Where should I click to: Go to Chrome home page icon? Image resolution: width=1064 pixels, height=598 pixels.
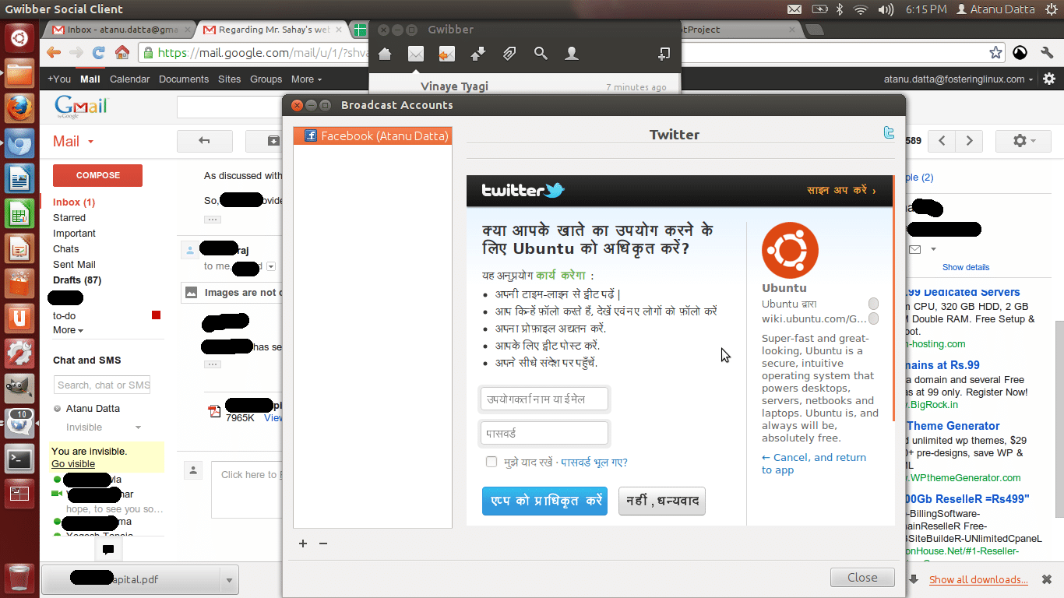(x=122, y=53)
